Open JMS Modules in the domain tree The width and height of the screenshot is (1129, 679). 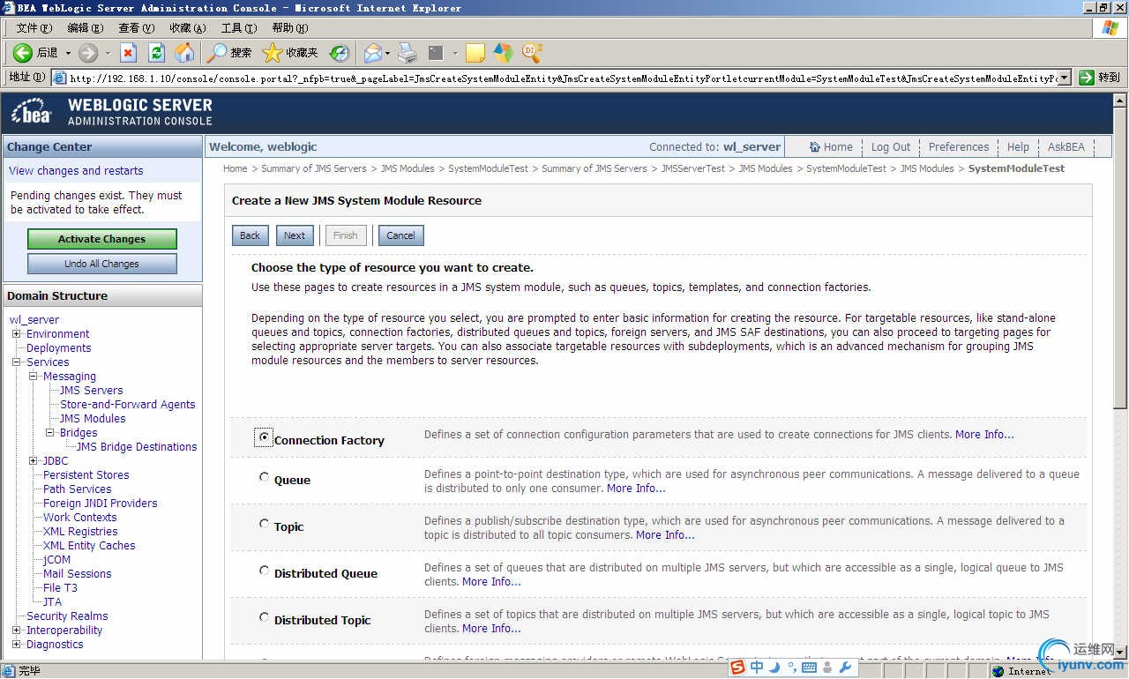pos(93,419)
